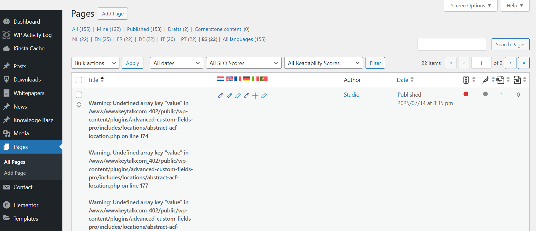This screenshot has height=231, width=536.
Task: Click the Downloads sidebar icon
Action: click(6, 80)
